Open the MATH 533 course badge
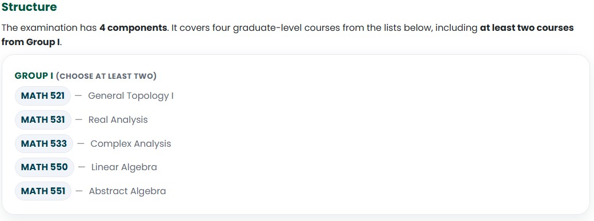This screenshot has height=221, width=594. (x=44, y=144)
